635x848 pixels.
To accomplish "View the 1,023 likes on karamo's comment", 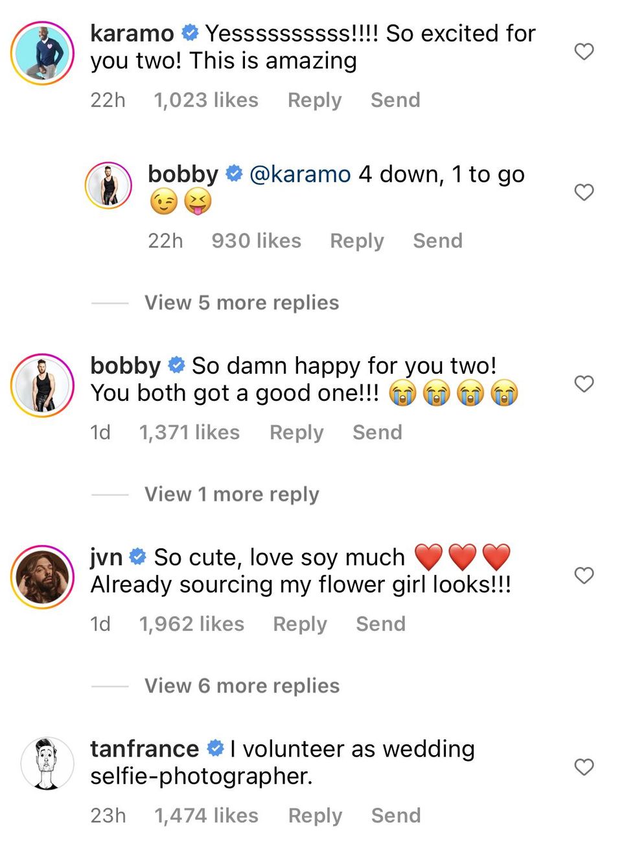I will click(x=205, y=100).
